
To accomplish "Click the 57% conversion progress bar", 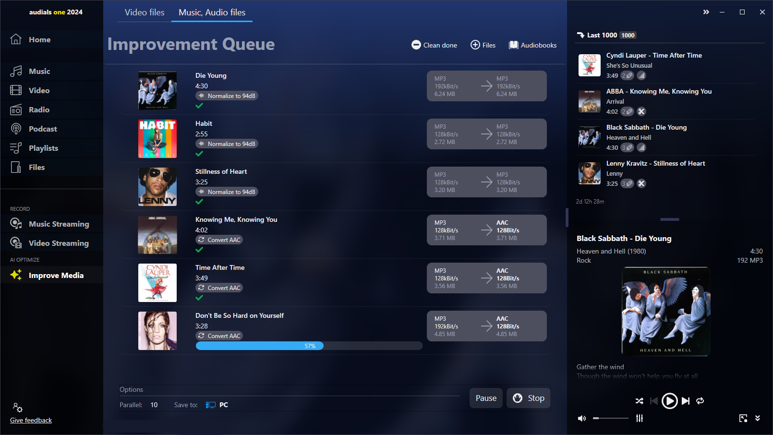I will click(309, 346).
